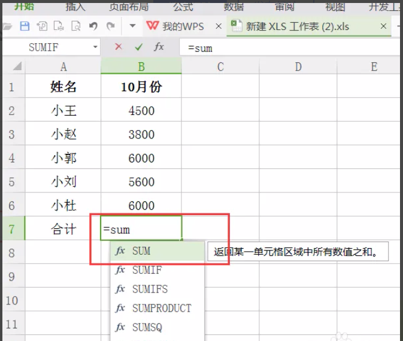Screen dimensions: 403x341
Task: Switch to 我的WPS document tab
Action: pyautogui.click(x=183, y=26)
